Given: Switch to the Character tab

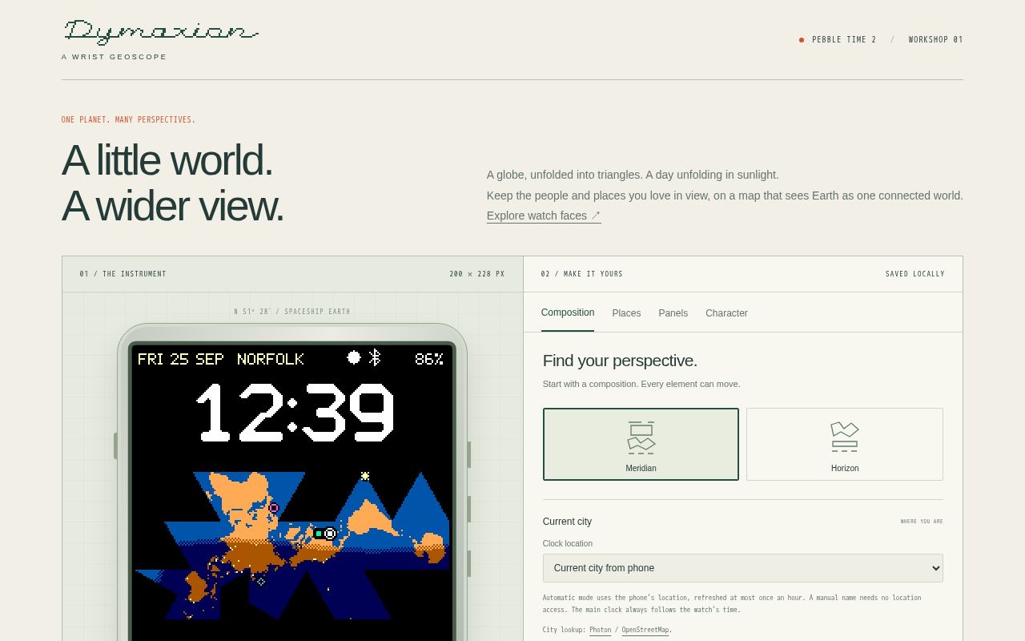Looking at the screenshot, I should pyautogui.click(x=726, y=313).
